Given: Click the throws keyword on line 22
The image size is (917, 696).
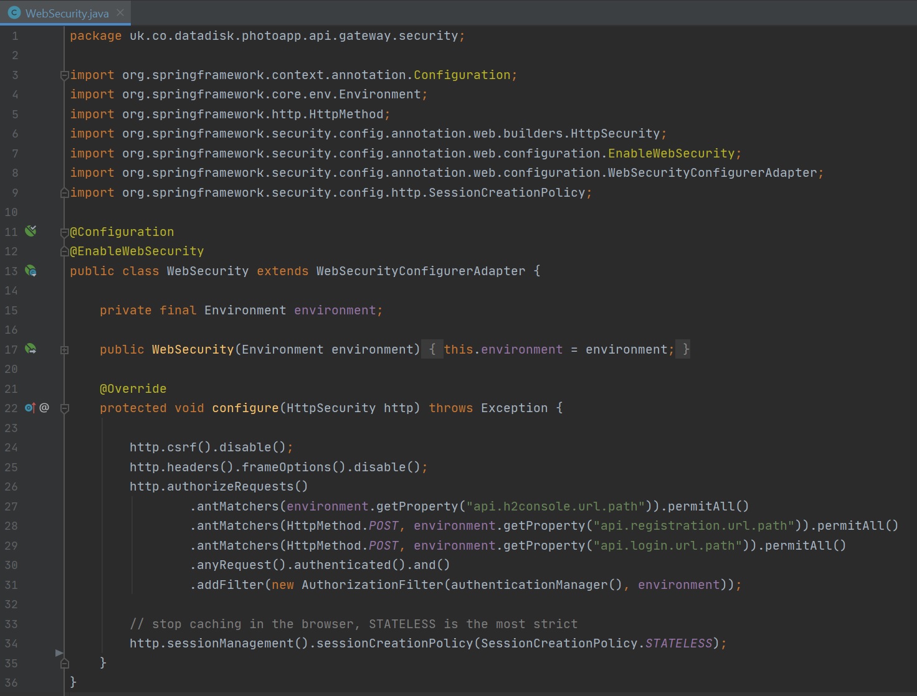Looking at the screenshot, I should point(451,408).
